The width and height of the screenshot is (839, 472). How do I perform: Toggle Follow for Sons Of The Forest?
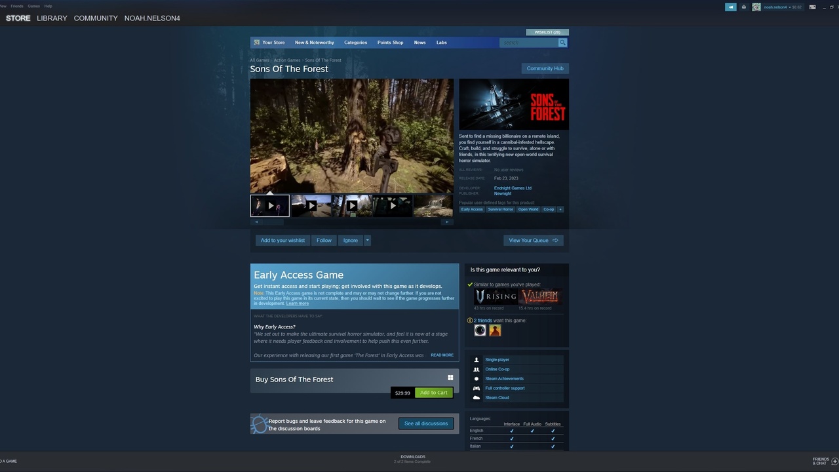tap(323, 240)
